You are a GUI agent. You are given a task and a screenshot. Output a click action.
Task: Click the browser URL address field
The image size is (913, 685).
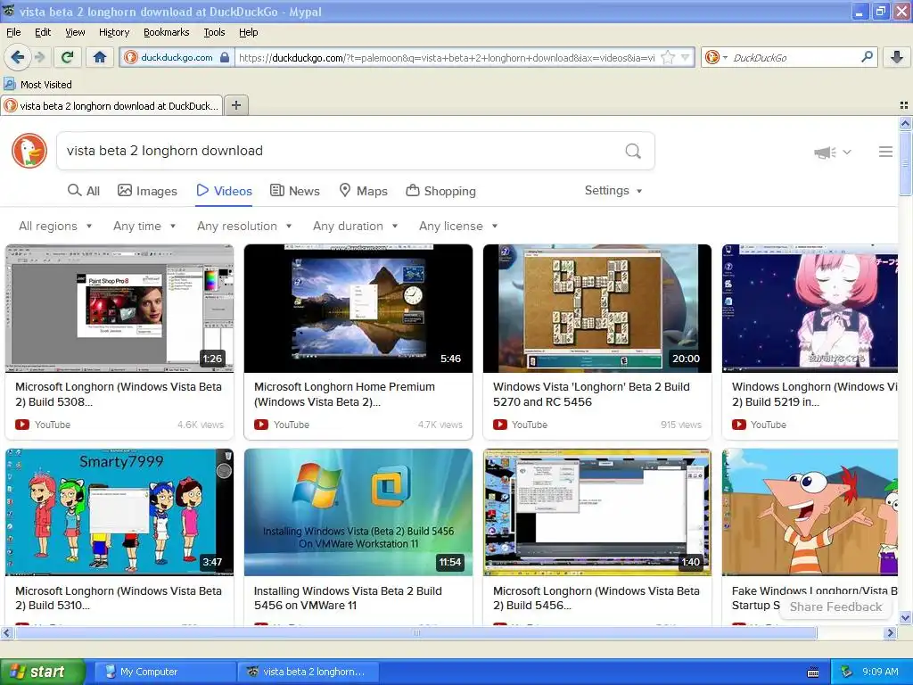coord(448,58)
